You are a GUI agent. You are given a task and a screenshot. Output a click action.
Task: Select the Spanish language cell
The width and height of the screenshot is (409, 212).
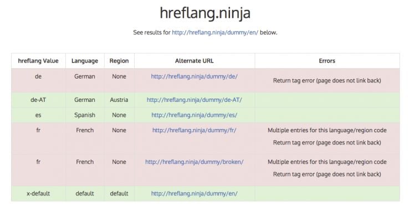click(x=85, y=115)
